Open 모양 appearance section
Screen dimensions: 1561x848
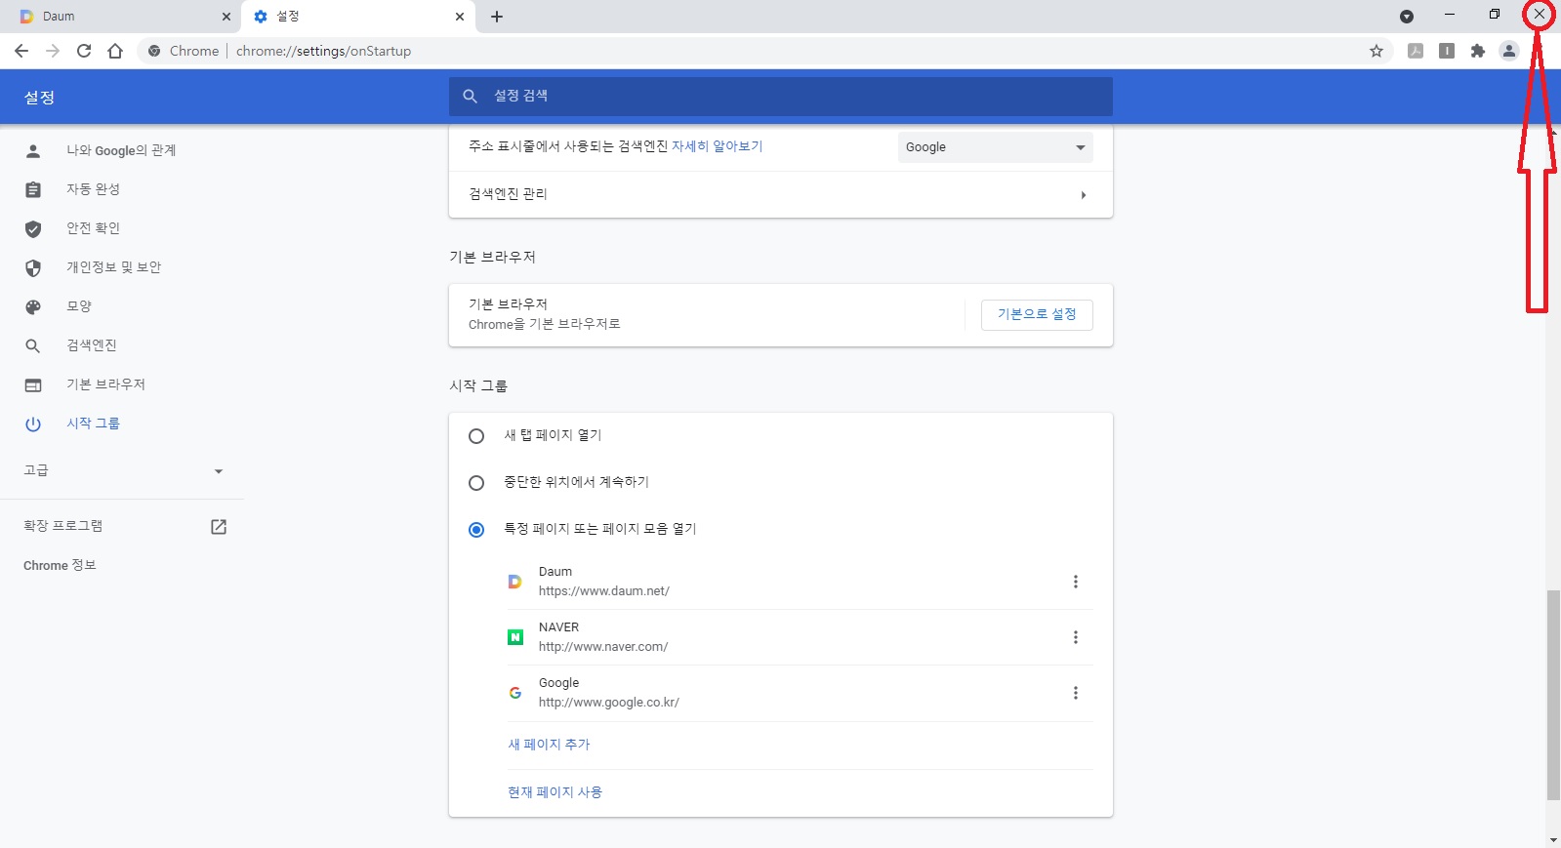click(x=79, y=306)
